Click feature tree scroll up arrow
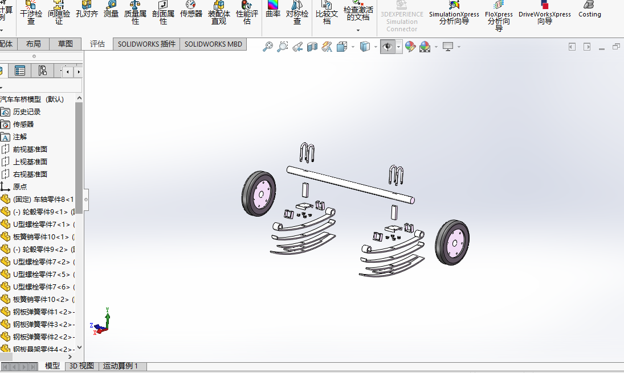Image resolution: width=624 pixels, height=373 pixels. (x=79, y=98)
